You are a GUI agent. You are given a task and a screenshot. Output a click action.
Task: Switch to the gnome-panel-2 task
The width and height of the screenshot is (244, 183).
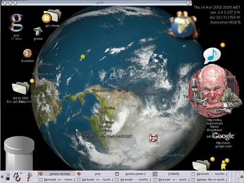pyautogui.click(x=133, y=174)
